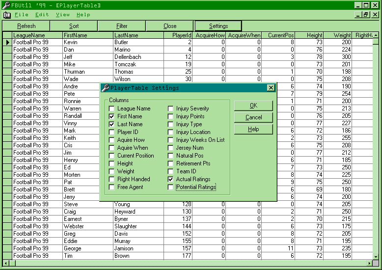Restore the inner PlayerTable child window
This screenshot has height=270, width=382.
pos(366,15)
